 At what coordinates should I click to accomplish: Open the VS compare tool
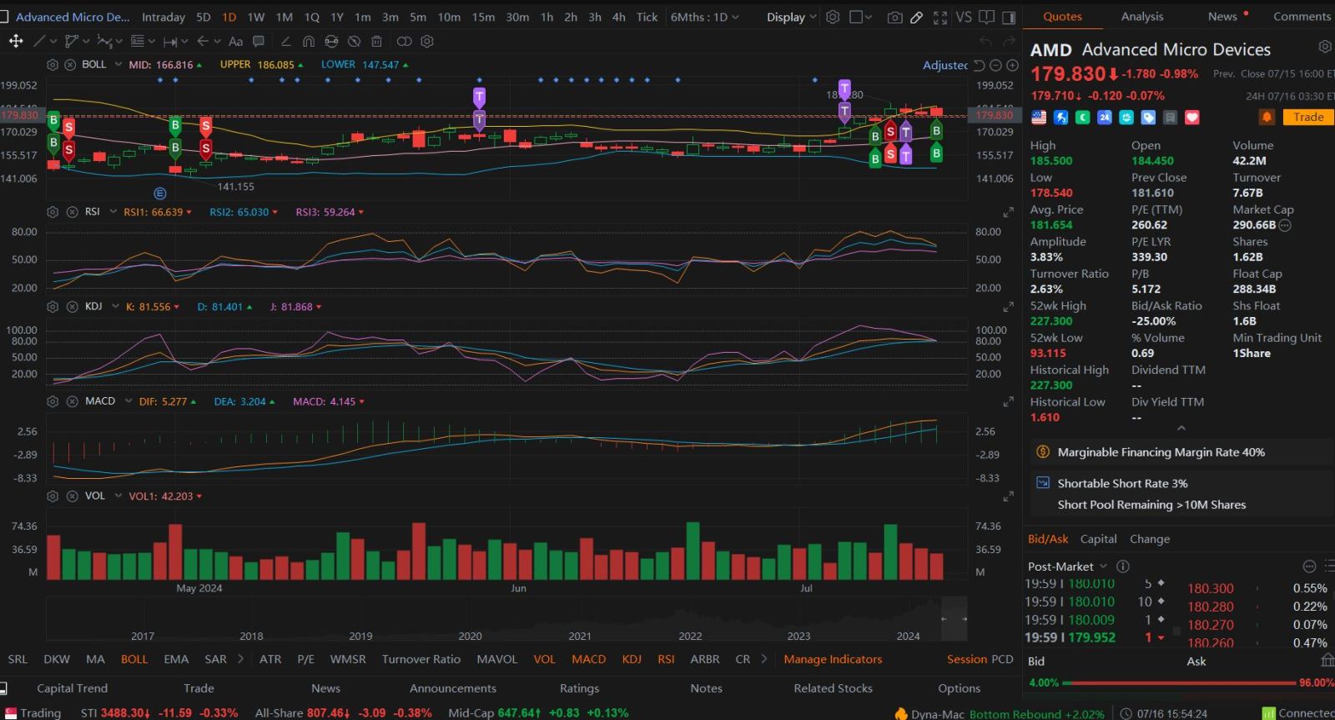[964, 17]
